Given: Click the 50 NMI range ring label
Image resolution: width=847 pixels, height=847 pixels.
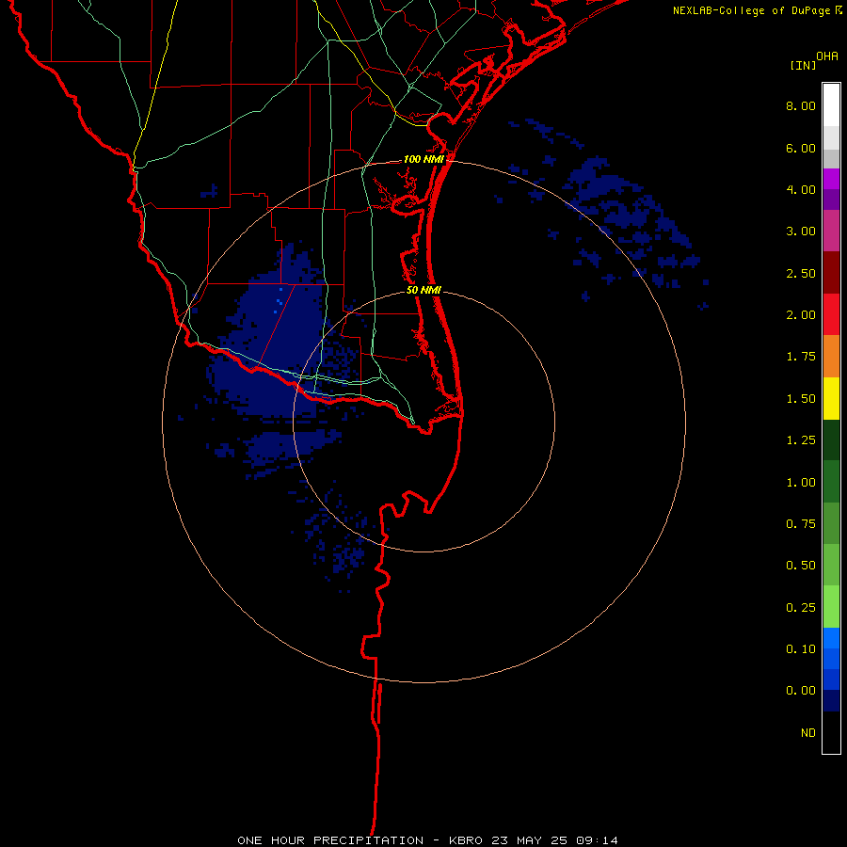Looking at the screenshot, I should coord(423,290).
